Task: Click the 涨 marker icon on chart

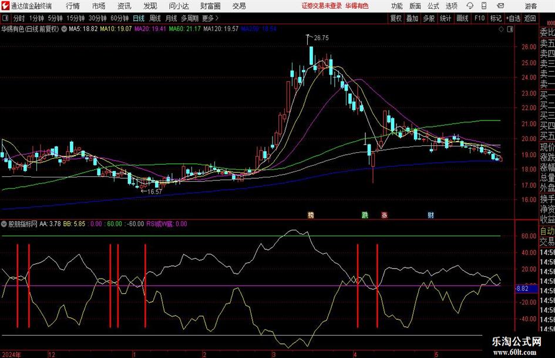Action: point(384,215)
